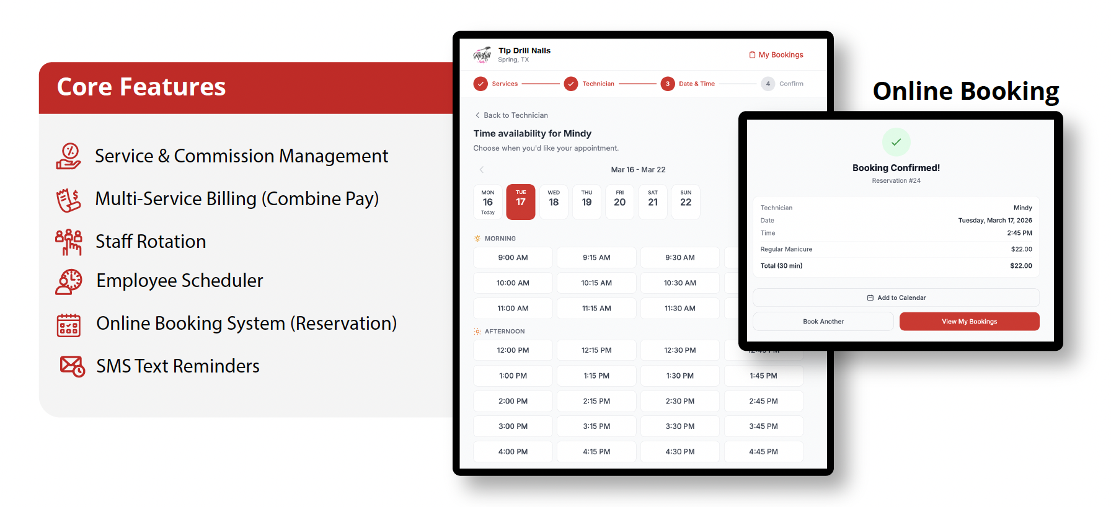Click the afternoon sun icon
Screen dimensions: 1111x507
(477, 332)
